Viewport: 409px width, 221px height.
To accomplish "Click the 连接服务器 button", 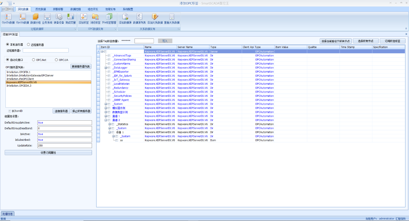I will tap(61, 111).
